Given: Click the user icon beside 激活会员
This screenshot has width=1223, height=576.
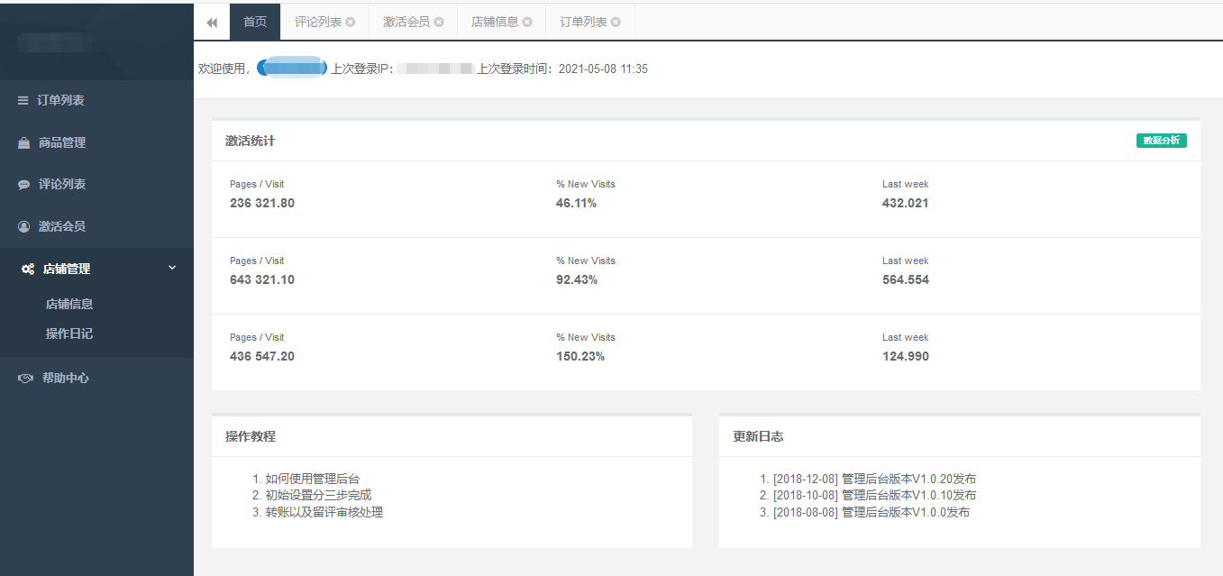Looking at the screenshot, I should [24, 227].
